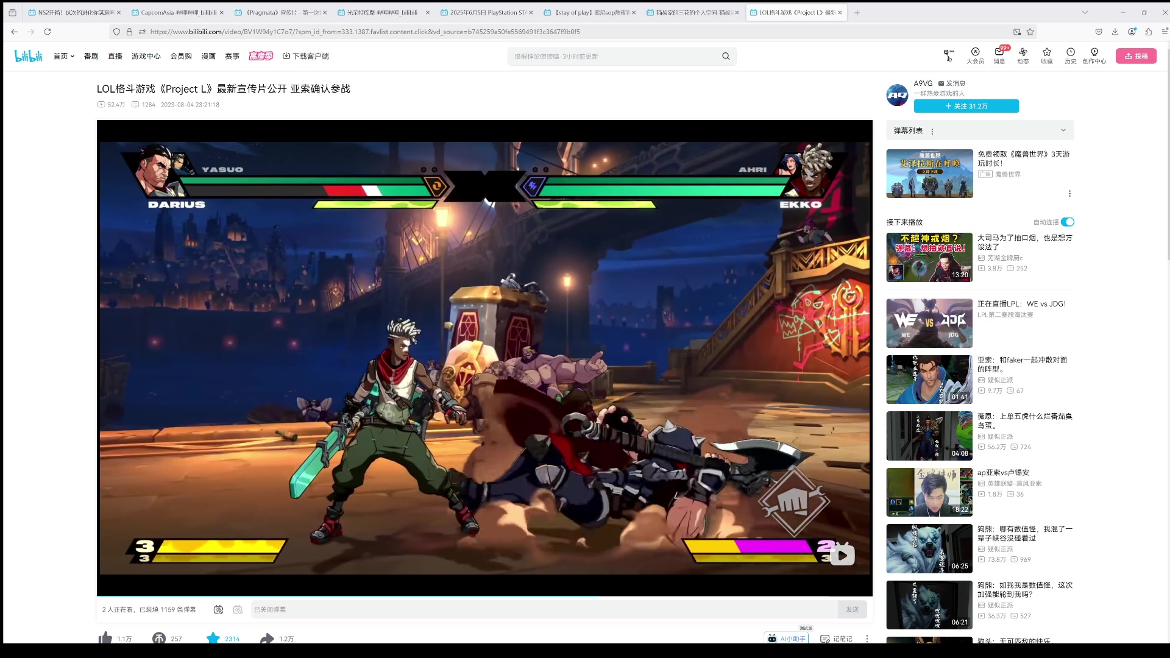Switch to the 《Pragmata》宣传片 browser tab
1170x658 pixels.
(x=280, y=12)
